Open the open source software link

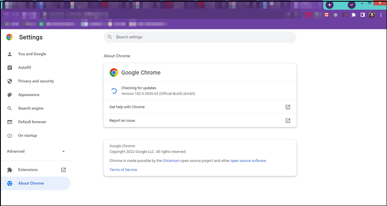[x=248, y=161]
